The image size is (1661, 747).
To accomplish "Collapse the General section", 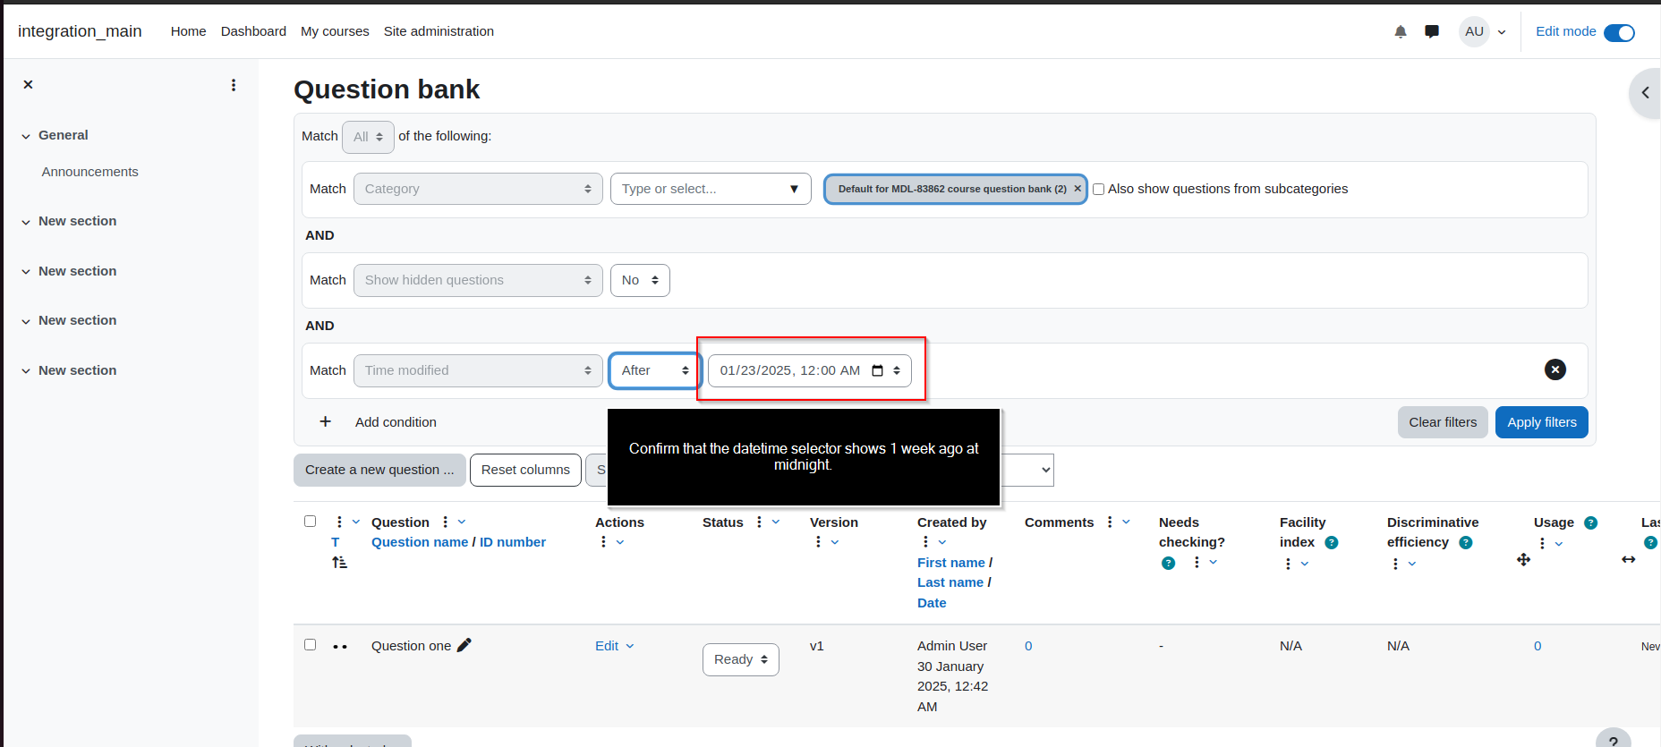I will [26, 136].
